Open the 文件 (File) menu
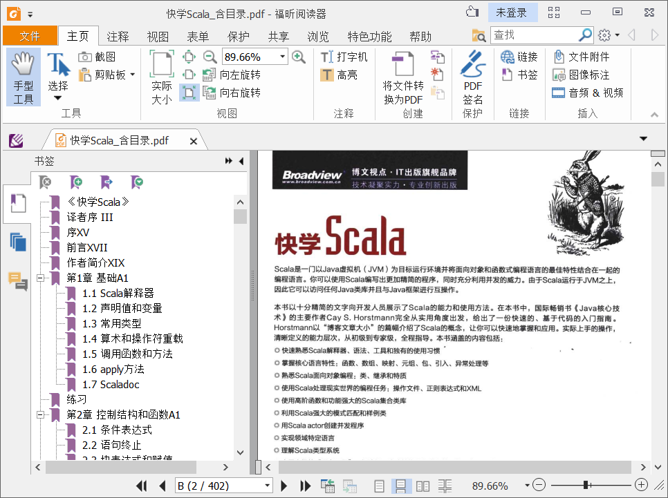 30,36
